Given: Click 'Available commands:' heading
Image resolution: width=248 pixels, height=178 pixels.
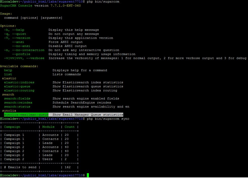Looking at the screenshot, I should (x=19, y=66).
